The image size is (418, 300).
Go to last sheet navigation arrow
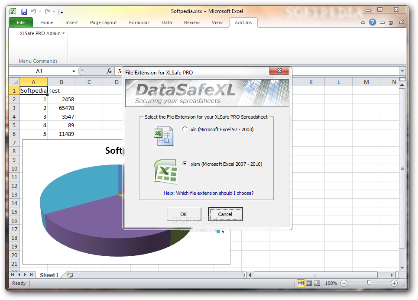(32, 275)
